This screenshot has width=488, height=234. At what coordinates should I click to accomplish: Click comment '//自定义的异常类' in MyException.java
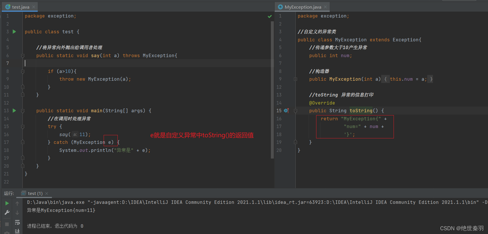[317, 32]
